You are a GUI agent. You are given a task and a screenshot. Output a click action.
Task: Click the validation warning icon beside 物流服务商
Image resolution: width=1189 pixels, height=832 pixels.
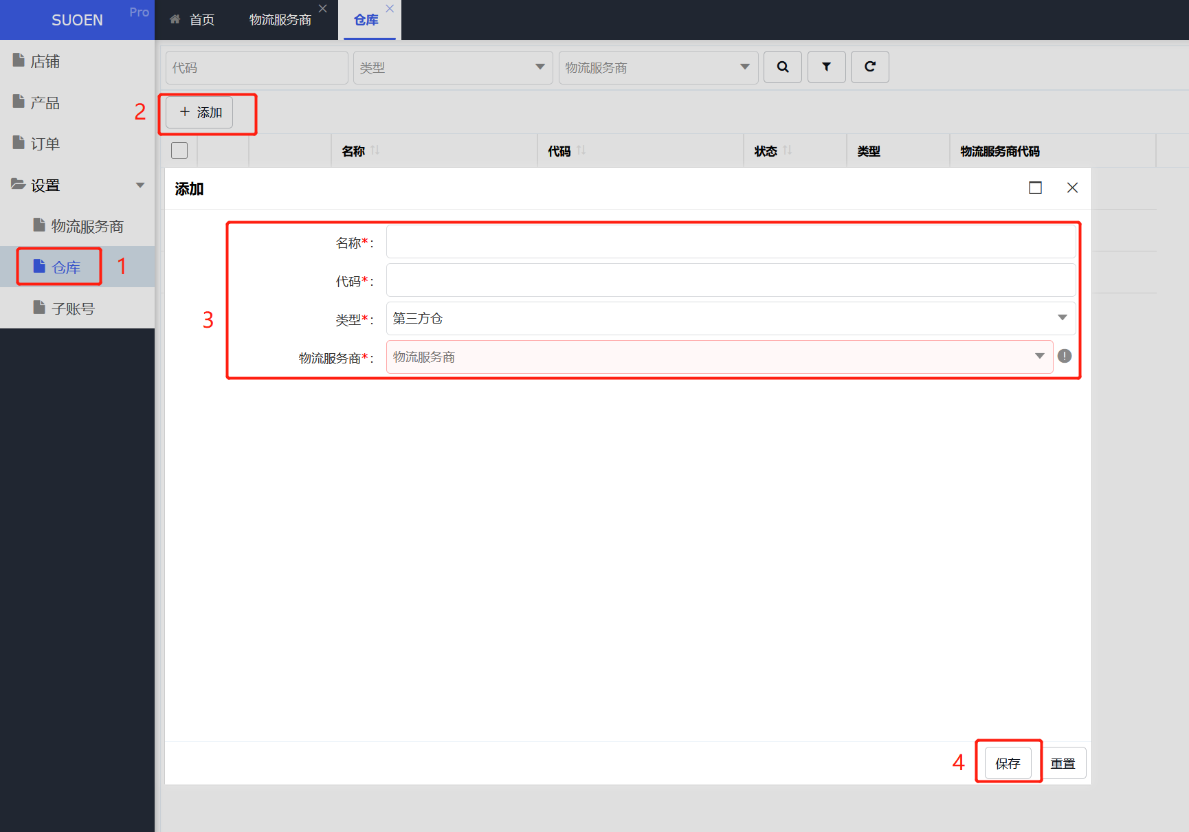(x=1064, y=356)
